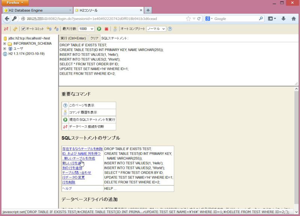Expand the INFORMATION_SCHEMA tree node
300x216 pixels.
tap(4, 43)
